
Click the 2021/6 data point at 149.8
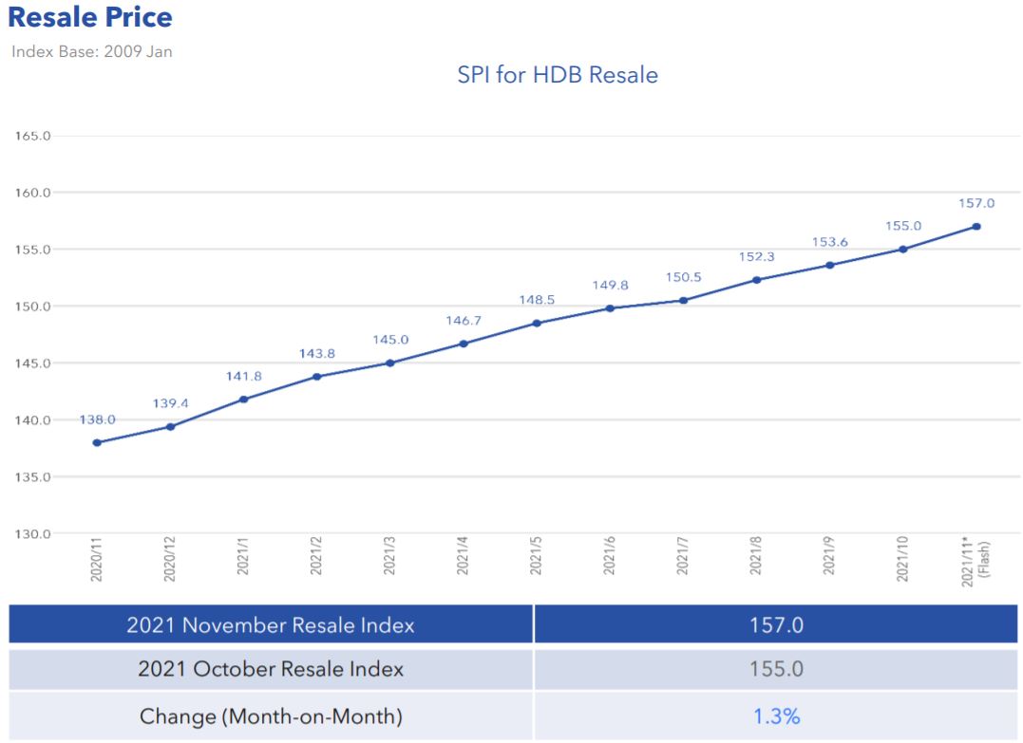tap(610, 308)
